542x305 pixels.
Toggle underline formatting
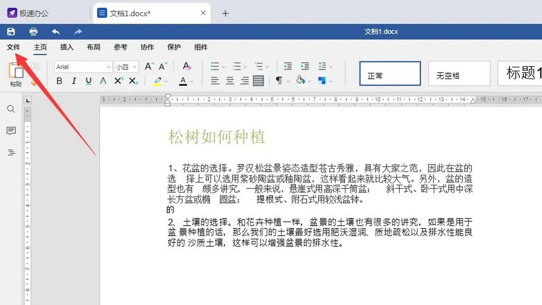pyautogui.click(x=88, y=81)
